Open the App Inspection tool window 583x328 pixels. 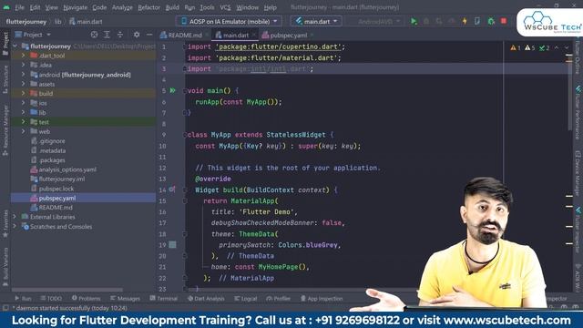pos(322,298)
